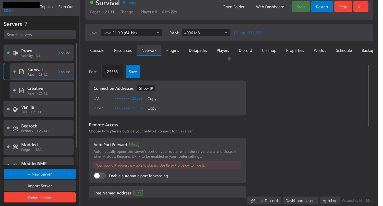The width and height of the screenshot is (383, 206).
Task: Click the chain icon on Link Discord
Action: click(253, 201)
